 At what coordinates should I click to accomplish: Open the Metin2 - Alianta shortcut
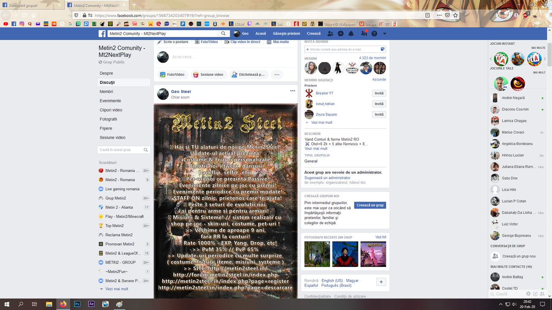[124, 208]
